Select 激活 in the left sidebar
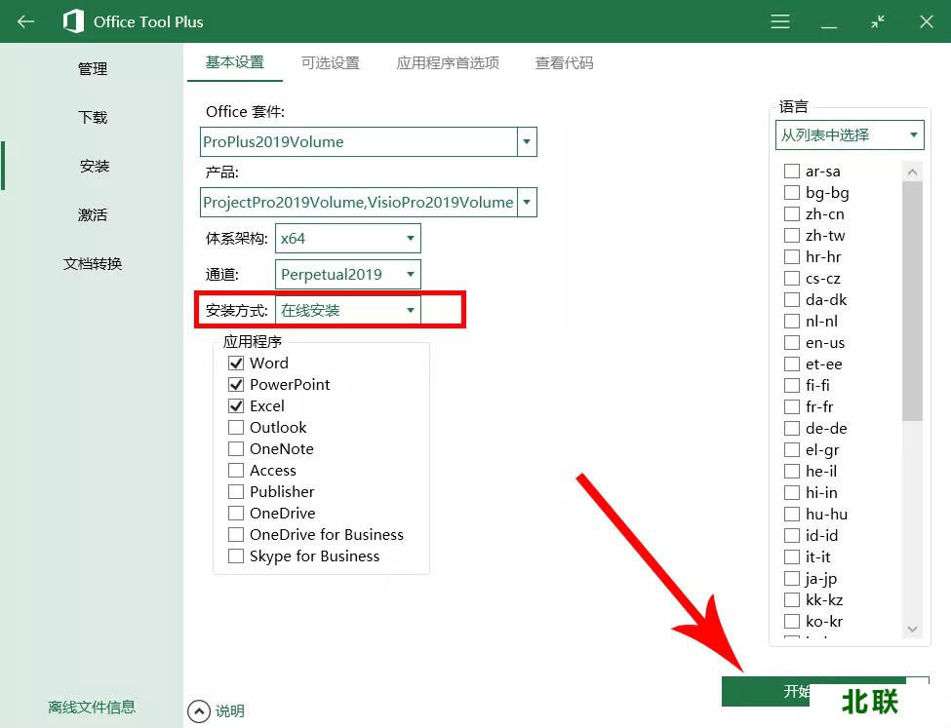 coord(93,214)
